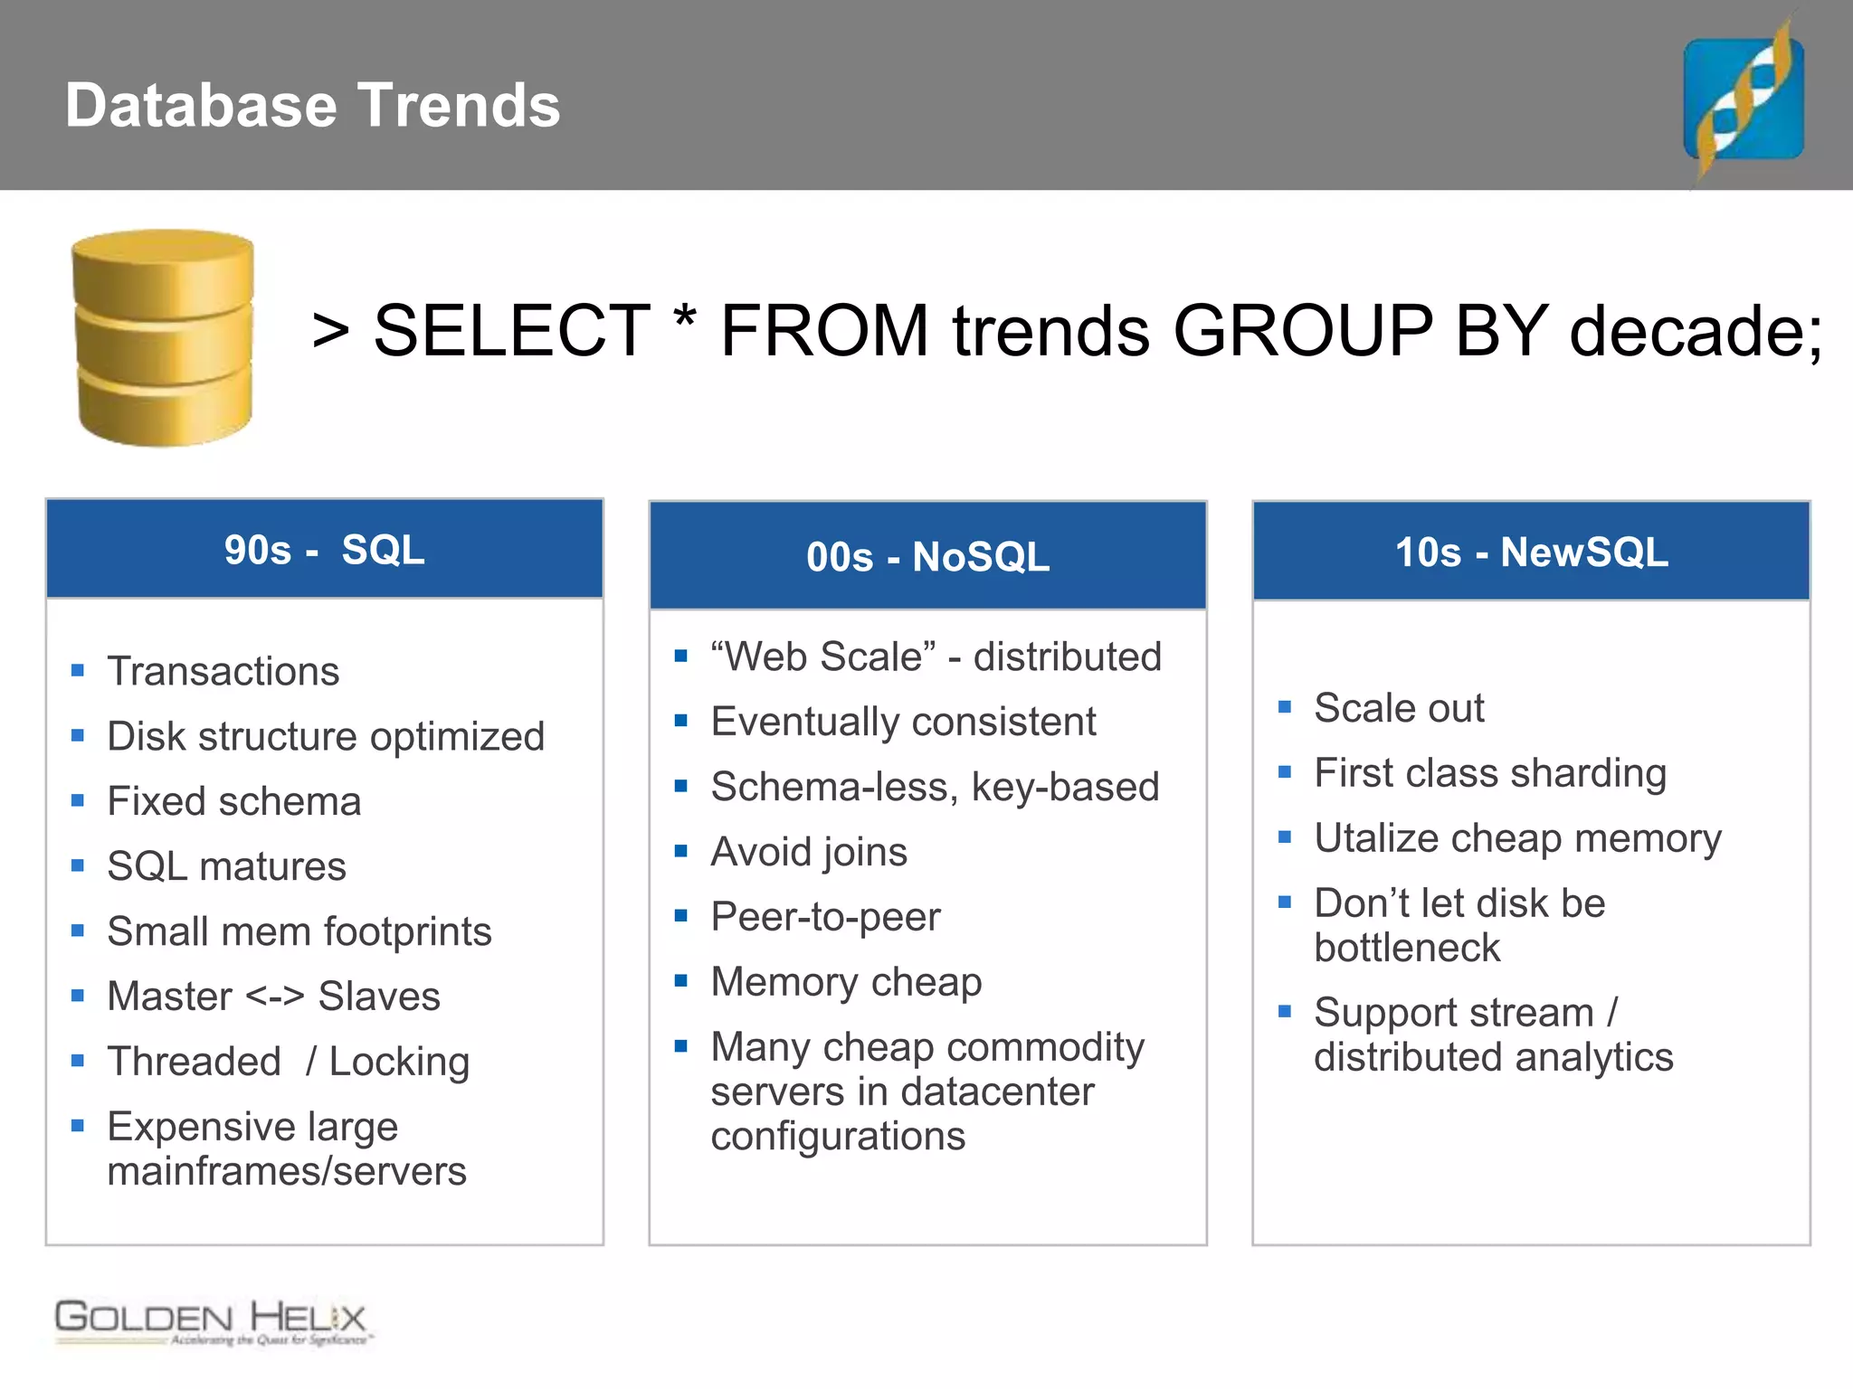Click Expensive large mainframes/servers text

[x=286, y=1148]
